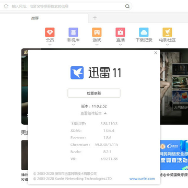The width and height of the screenshot is (188, 188).
Task: Click Chromium version value
Action: click(107, 145)
